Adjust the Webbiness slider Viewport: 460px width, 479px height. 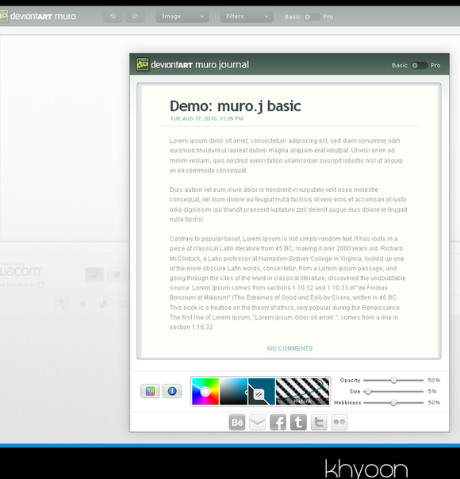pyautogui.click(x=393, y=403)
